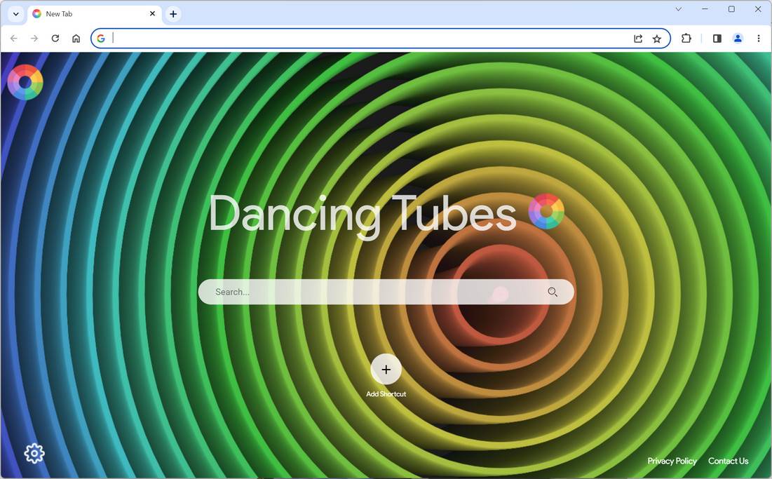The width and height of the screenshot is (772, 479).
Task: Open the three-dot browser menu
Action: click(759, 39)
